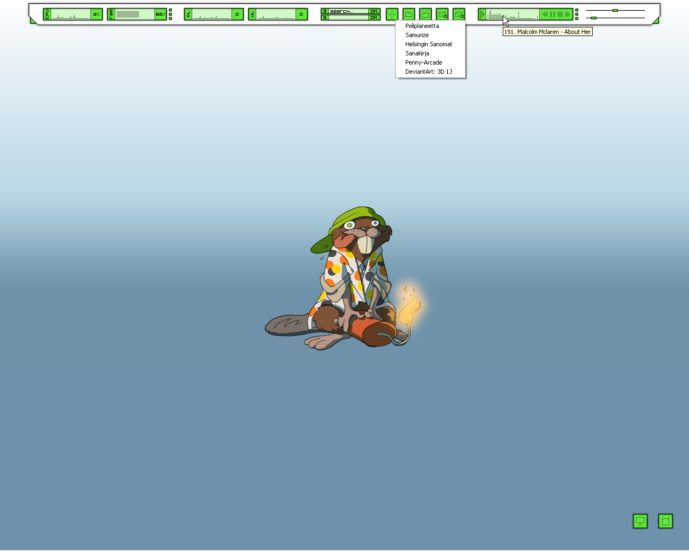The width and height of the screenshot is (689, 551).
Task: Click the CPU usage meter
Action: click(x=72, y=15)
